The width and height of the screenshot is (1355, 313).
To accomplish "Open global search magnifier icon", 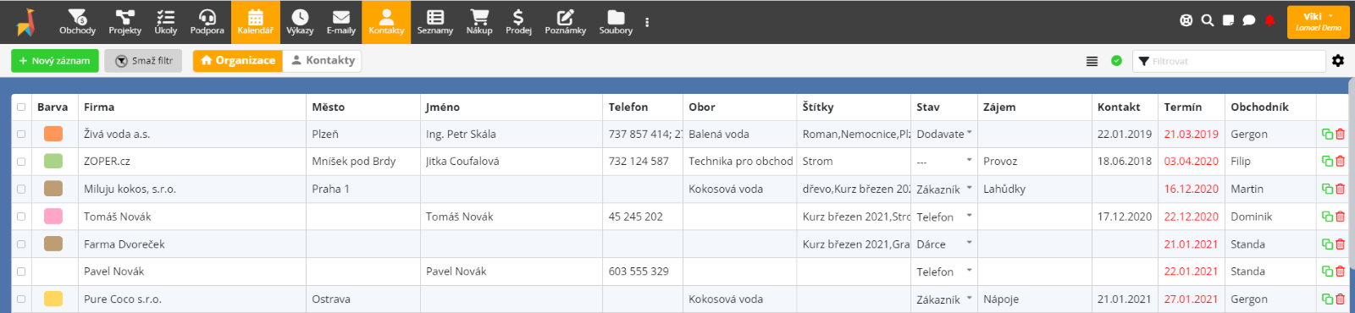I will tap(1208, 20).
